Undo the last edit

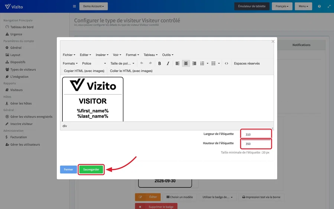pyautogui.click(x=142, y=63)
